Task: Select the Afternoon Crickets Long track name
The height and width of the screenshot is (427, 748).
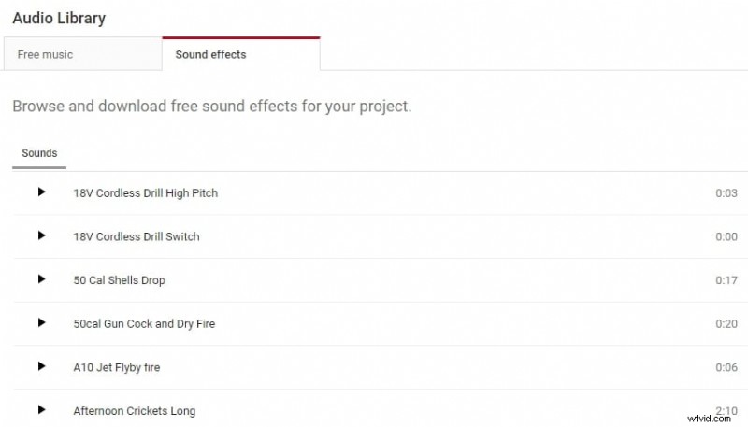Action: (134, 411)
